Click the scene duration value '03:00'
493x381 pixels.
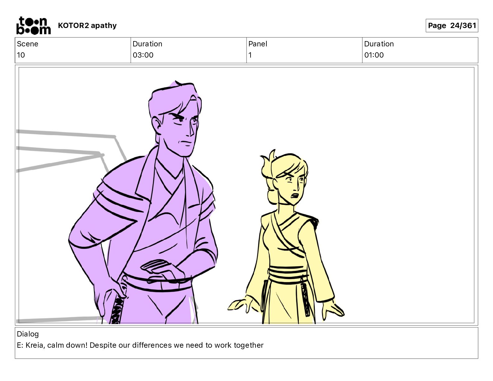pos(143,55)
